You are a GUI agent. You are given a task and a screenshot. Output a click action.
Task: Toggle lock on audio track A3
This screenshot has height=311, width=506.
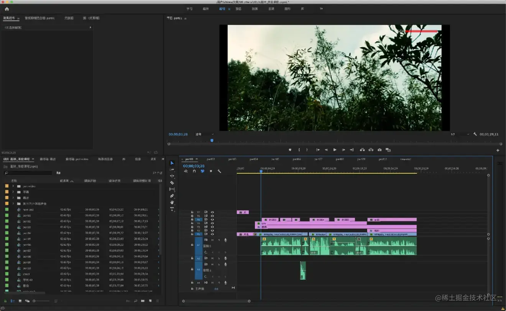tap(192, 270)
